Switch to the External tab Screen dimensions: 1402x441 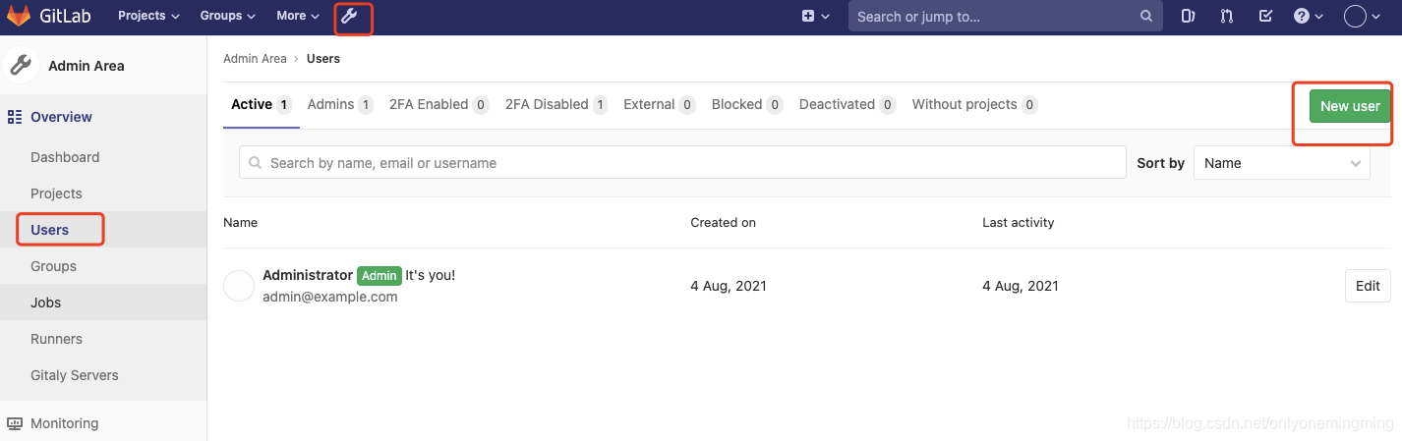pyautogui.click(x=660, y=104)
